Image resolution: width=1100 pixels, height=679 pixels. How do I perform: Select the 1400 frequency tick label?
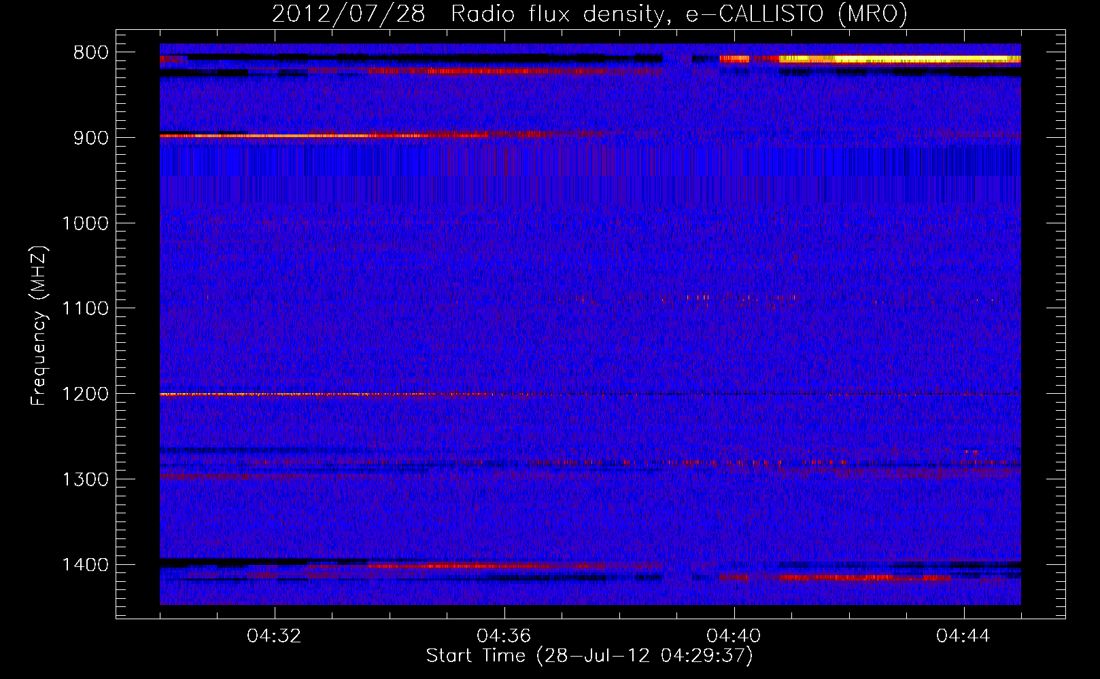(x=85, y=565)
